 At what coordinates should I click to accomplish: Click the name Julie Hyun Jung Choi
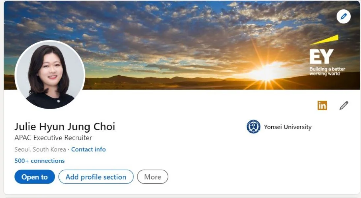pos(65,126)
